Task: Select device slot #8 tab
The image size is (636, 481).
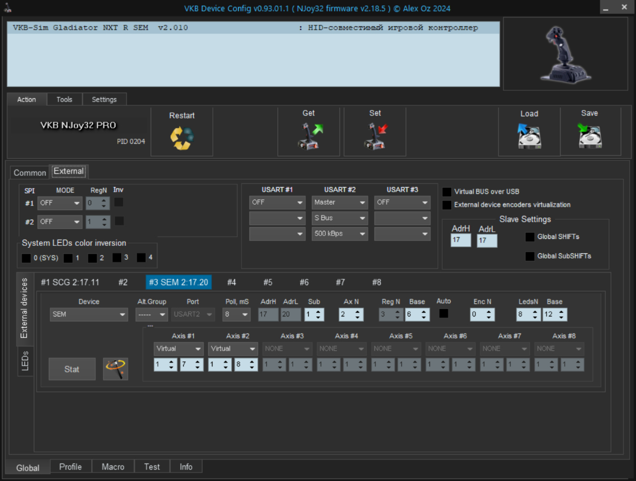Action: point(377,282)
